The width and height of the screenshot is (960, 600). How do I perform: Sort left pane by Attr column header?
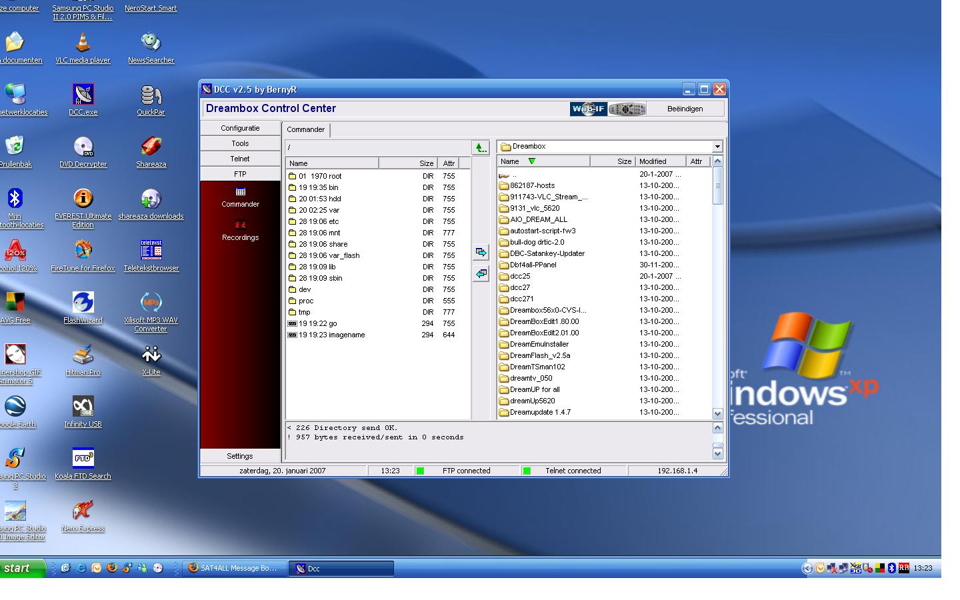[x=449, y=163]
